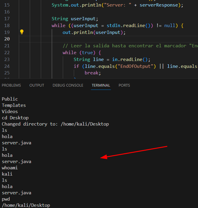The image size is (198, 208).
Task: Click the yellow lightbulb code action icon
Action: coord(22,32)
